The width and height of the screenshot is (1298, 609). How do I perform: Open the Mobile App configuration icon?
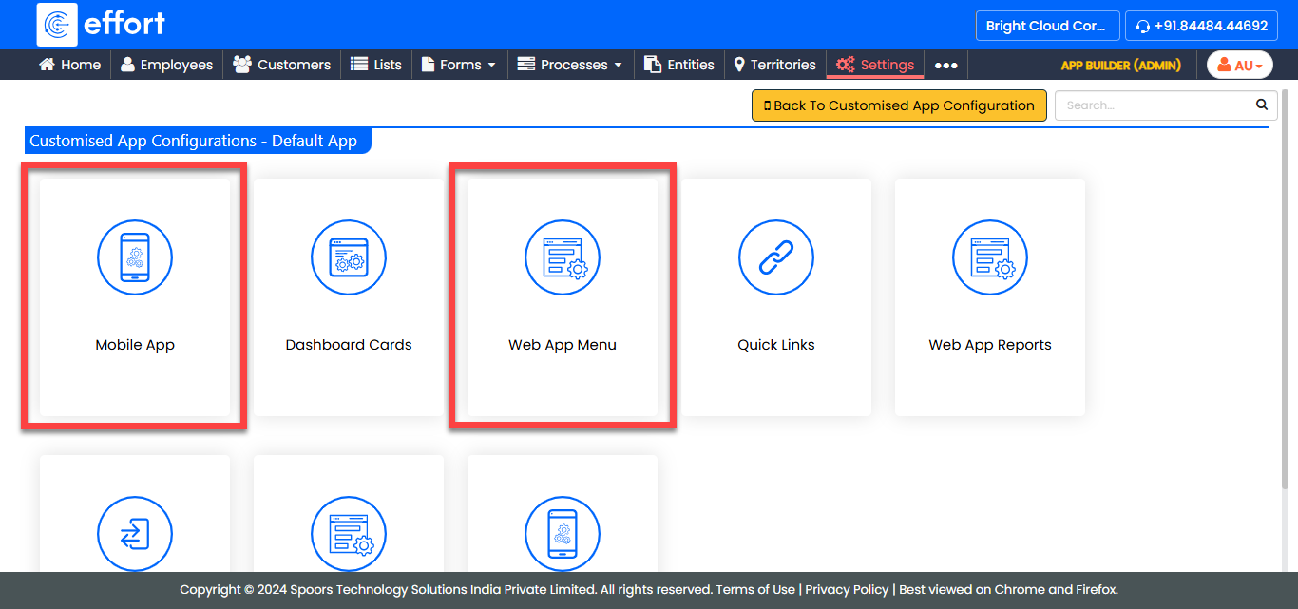(135, 257)
